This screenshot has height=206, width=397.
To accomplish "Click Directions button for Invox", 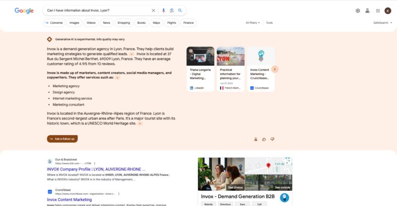I will [x=225, y=204].
